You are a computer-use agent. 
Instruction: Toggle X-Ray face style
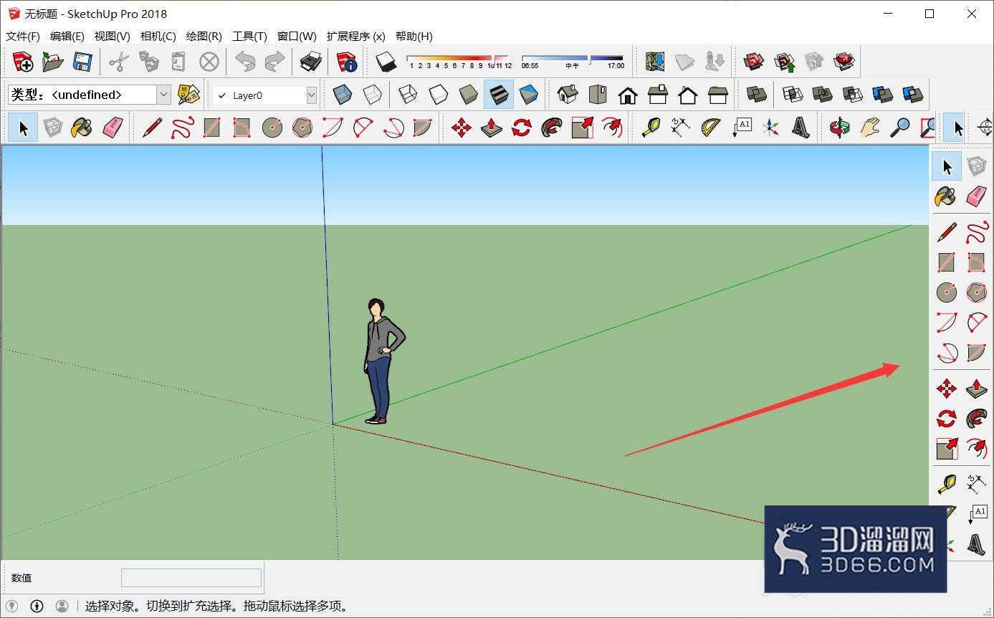tap(343, 95)
